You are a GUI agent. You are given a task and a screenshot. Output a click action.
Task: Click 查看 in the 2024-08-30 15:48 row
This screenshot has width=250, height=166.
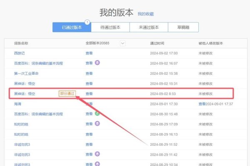pos(89,114)
